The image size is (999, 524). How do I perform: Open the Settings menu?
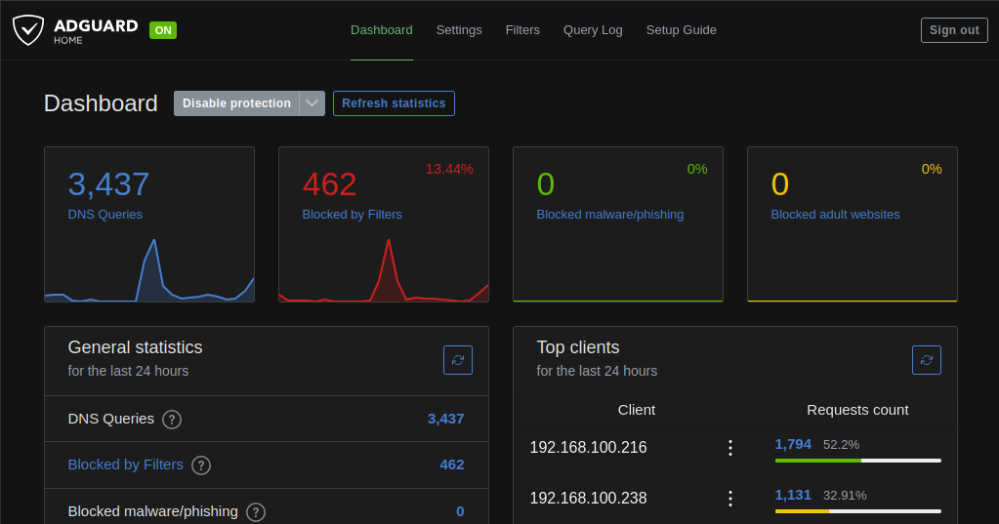point(459,30)
